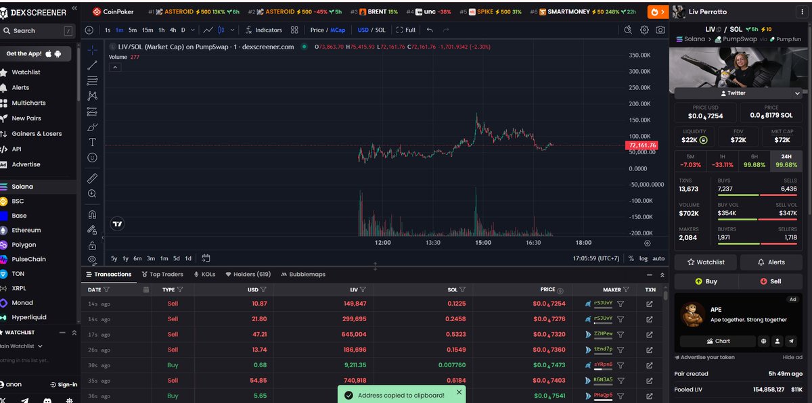This screenshot has height=403, width=812.
Task: Toggle magnet mode on the chart
Action: pyautogui.click(x=92, y=214)
